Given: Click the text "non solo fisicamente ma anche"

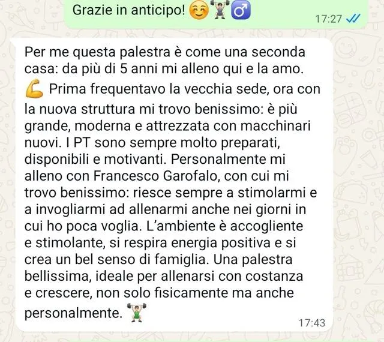Looking at the screenshot, I should pos(195,293).
